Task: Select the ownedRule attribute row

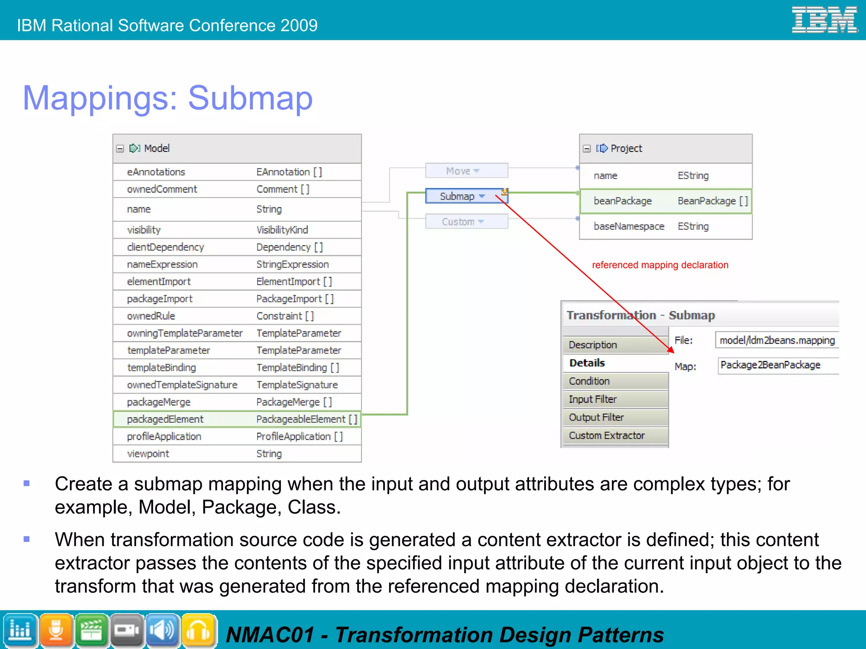Action: (237, 316)
